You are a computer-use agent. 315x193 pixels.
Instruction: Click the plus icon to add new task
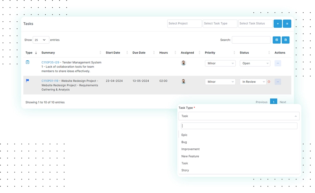coord(278,24)
